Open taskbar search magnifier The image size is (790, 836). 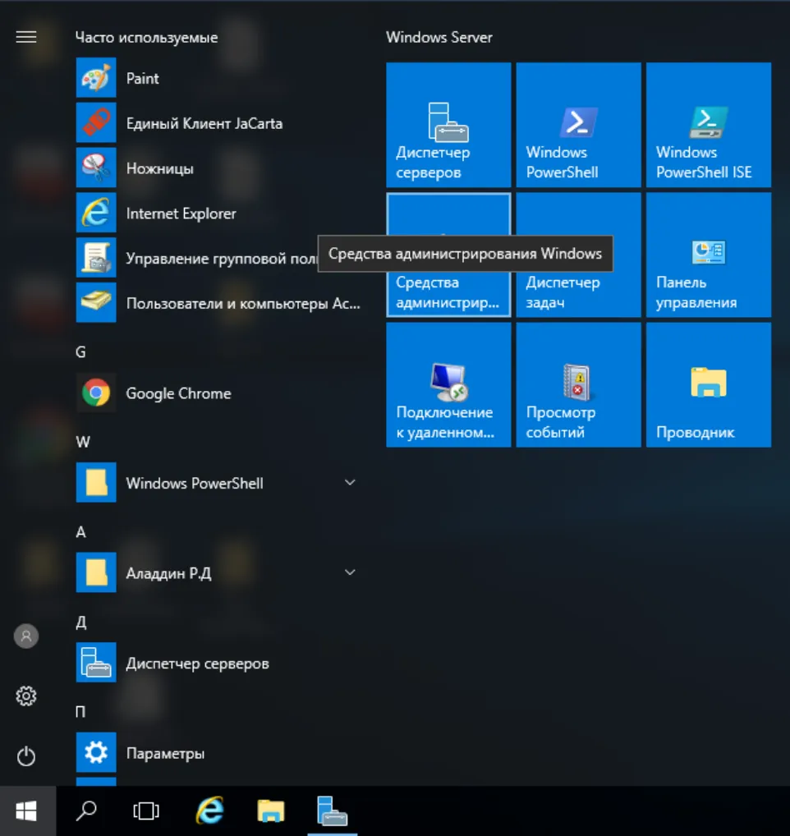86,811
